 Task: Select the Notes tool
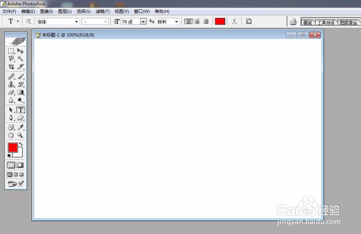[11, 127]
